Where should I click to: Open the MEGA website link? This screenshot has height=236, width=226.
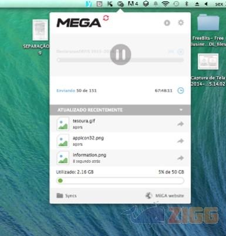(165, 195)
